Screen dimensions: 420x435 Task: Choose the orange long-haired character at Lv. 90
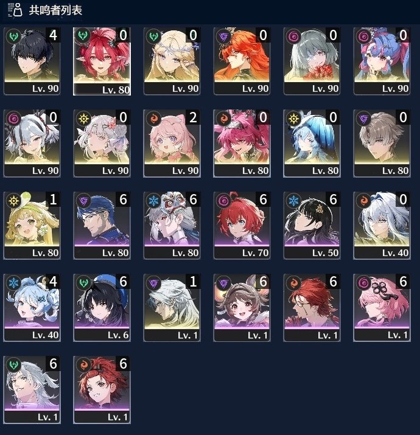coord(242,61)
